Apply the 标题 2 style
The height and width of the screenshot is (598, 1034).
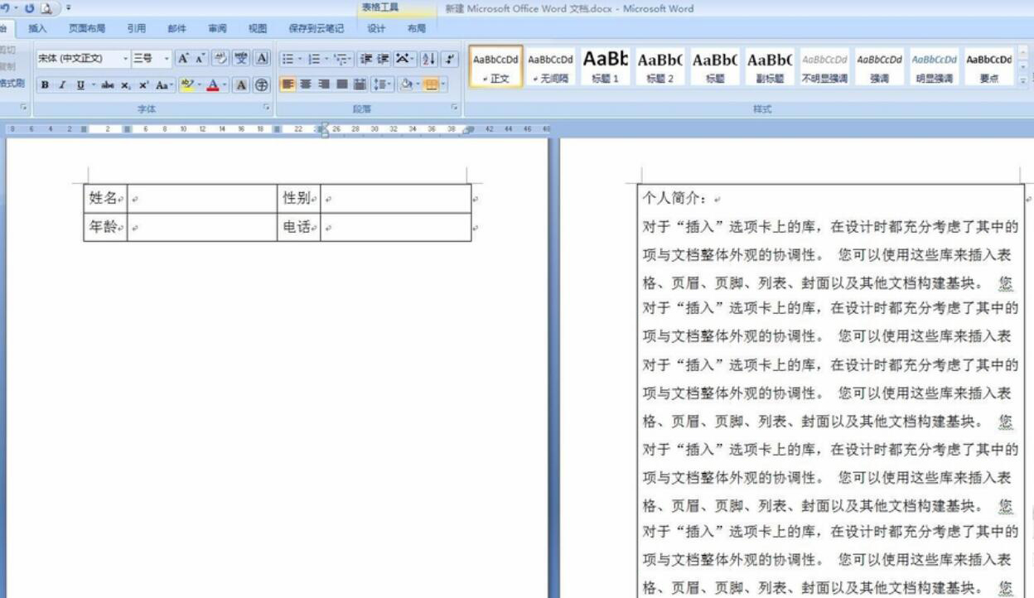pos(660,66)
